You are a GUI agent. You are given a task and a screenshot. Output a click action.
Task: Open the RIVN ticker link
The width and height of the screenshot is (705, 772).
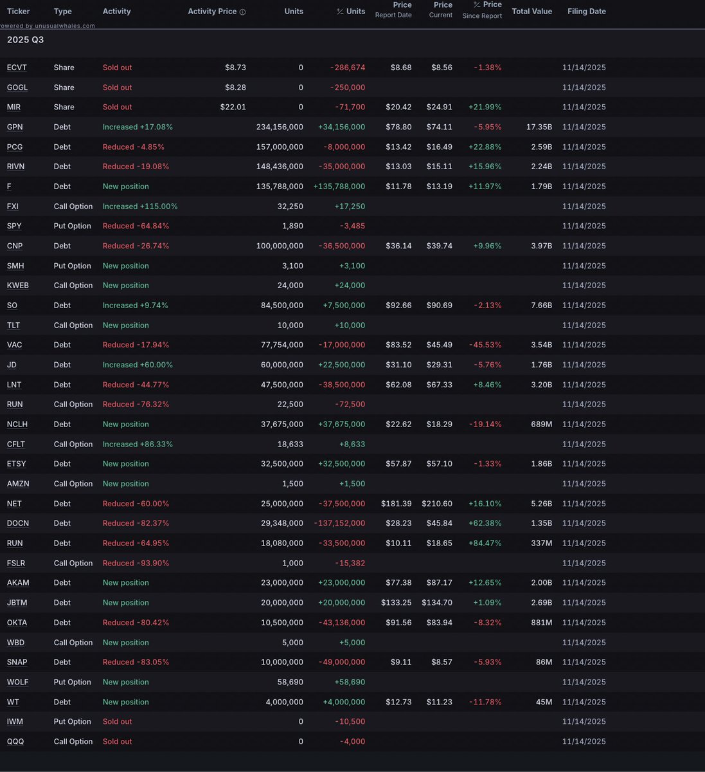16,167
